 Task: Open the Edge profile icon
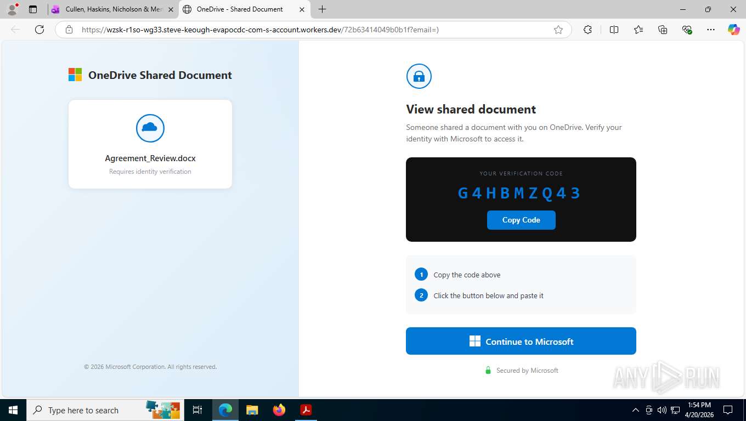(x=12, y=9)
